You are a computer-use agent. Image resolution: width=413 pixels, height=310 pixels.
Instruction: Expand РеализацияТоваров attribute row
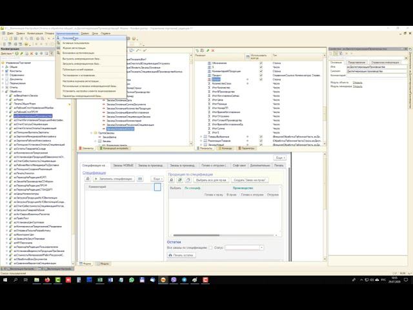[201, 141]
